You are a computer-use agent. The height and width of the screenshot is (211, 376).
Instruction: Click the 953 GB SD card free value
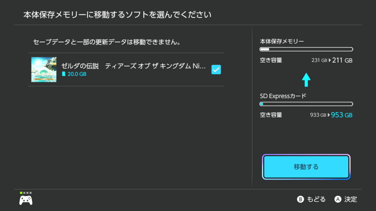[x=341, y=115]
